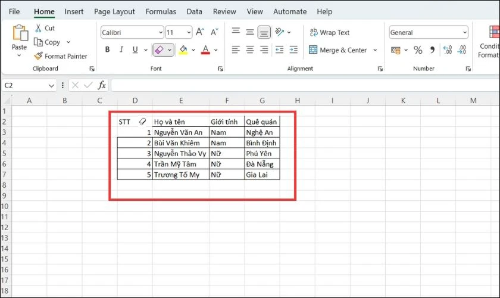Image resolution: width=500 pixels, height=298 pixels.
Task: Click the Paste clipboard icon
Action: coord(20,33)
